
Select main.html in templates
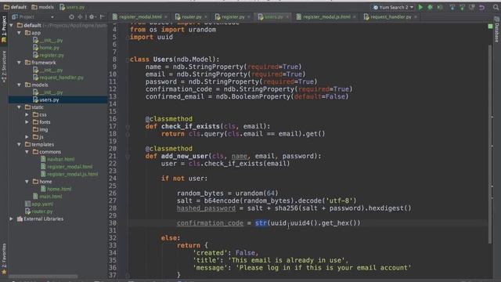point(48,197)
